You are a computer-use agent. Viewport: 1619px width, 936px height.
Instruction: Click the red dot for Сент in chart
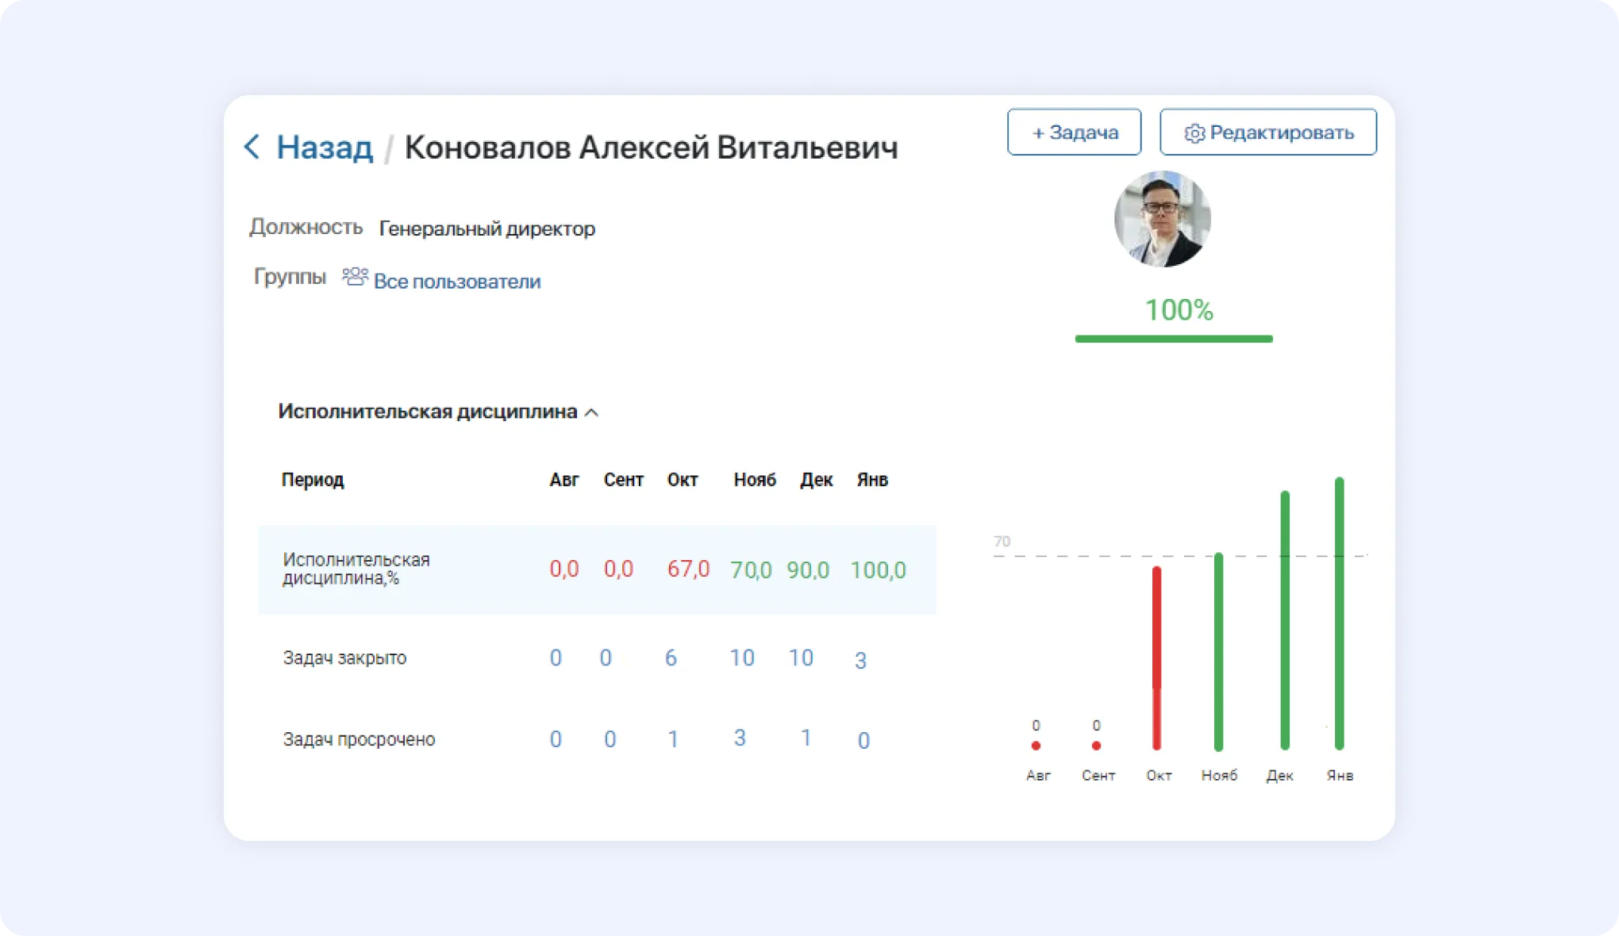tap(1096, 746)
